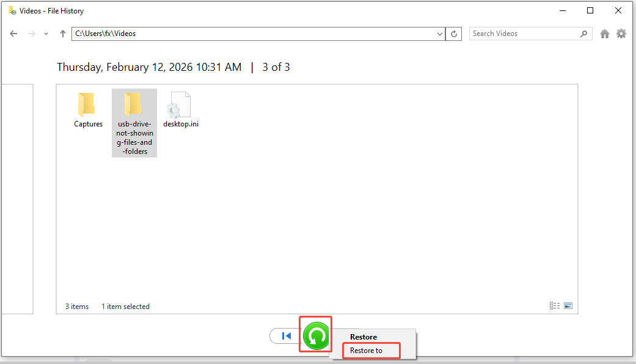Open the address bar dropdown

coord(440,34)
